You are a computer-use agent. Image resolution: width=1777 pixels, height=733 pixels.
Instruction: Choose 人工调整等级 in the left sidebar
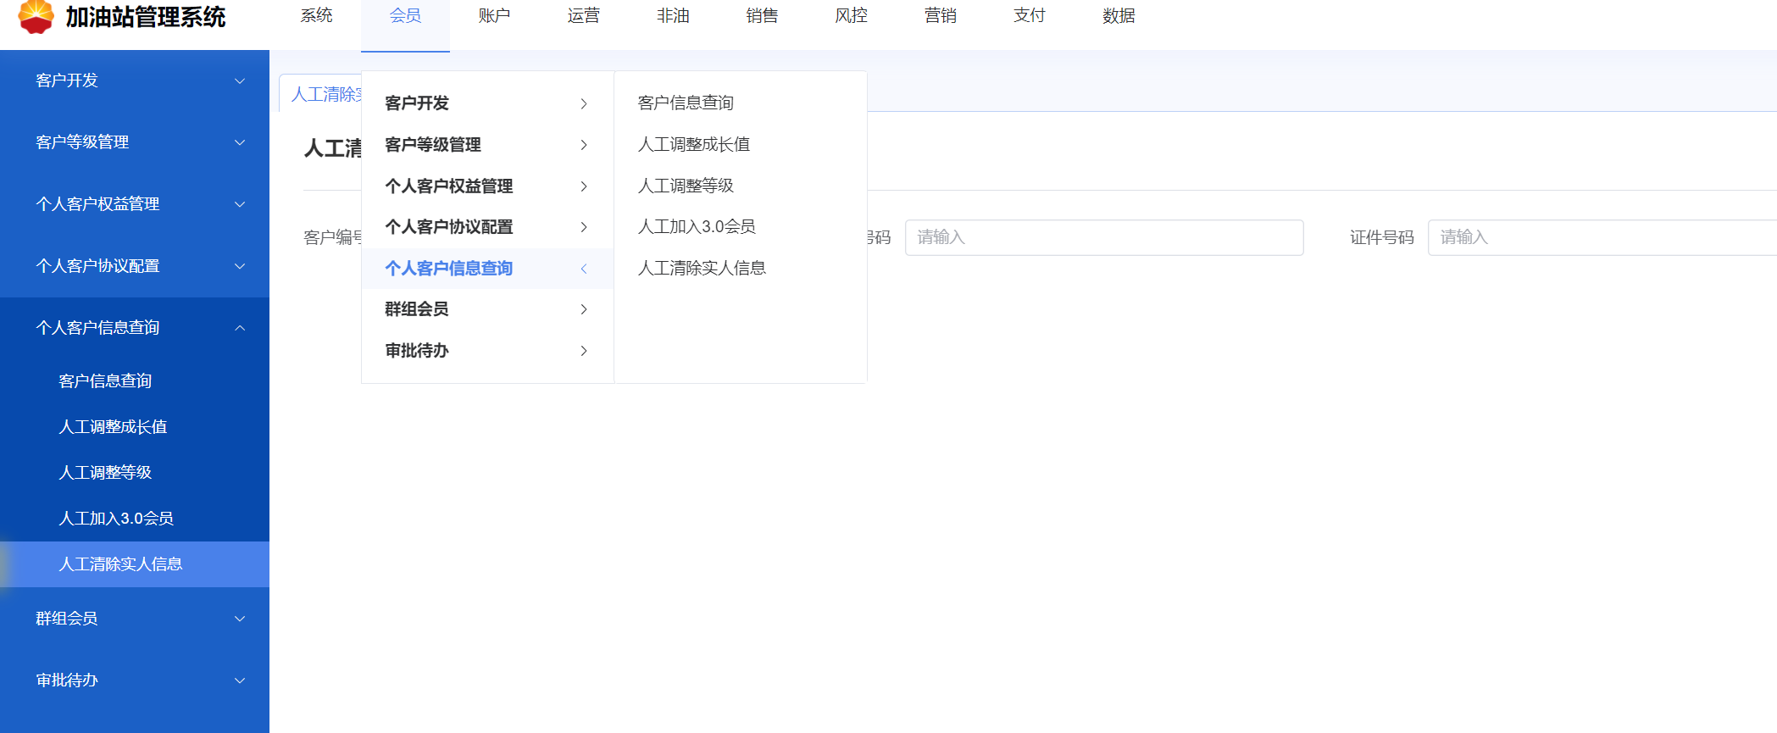105,473
